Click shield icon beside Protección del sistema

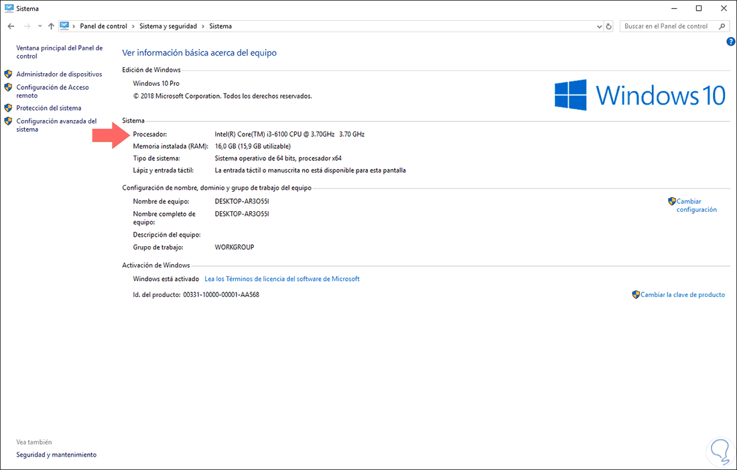pos(8,108)
